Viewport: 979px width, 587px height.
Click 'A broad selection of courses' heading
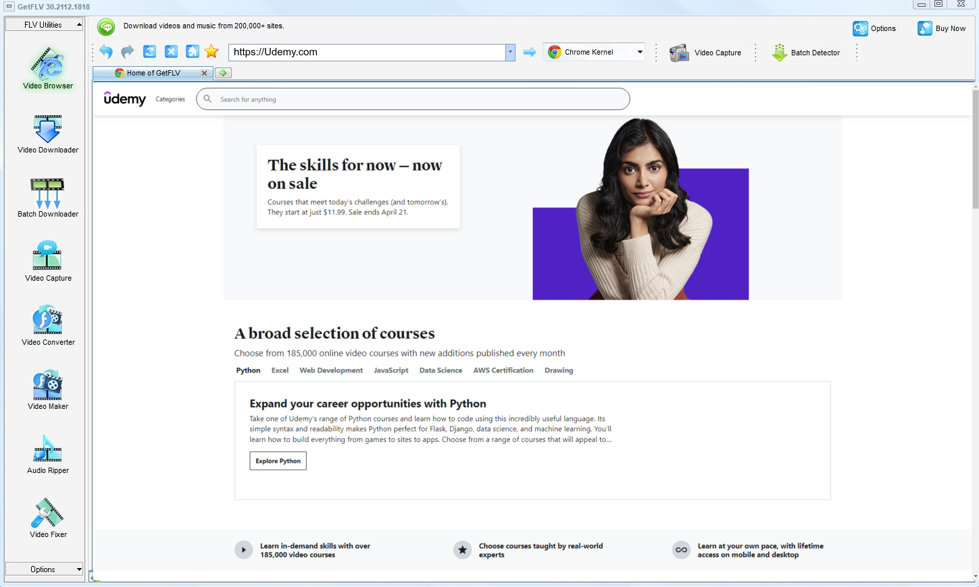[334, 333]
